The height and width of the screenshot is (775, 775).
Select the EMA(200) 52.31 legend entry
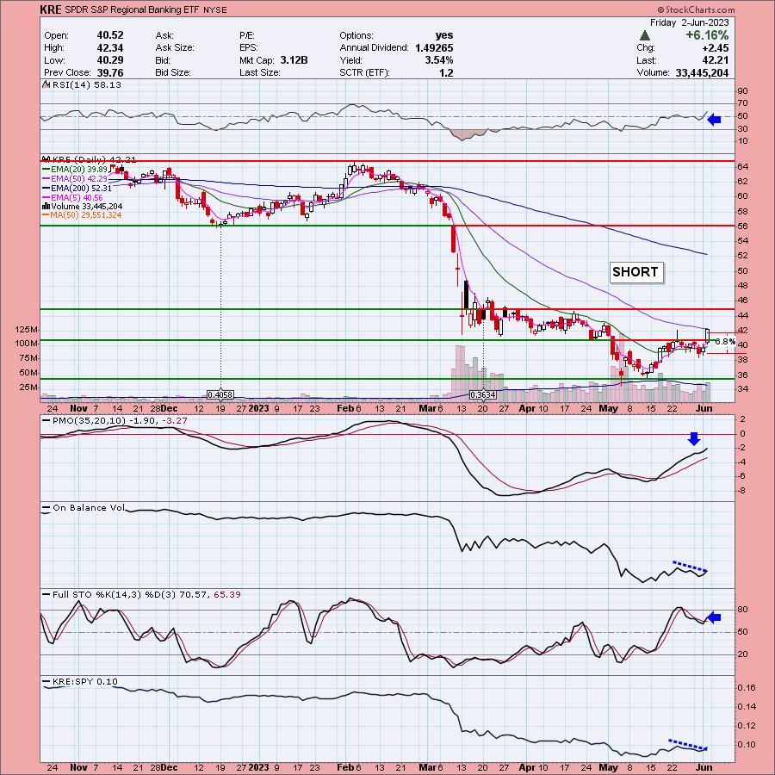pos(77,189)
